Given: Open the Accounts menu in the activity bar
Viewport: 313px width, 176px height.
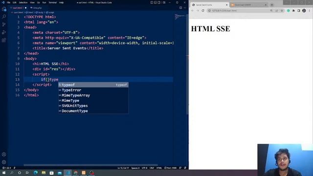Looking at the screenshot, I should 4,154.
